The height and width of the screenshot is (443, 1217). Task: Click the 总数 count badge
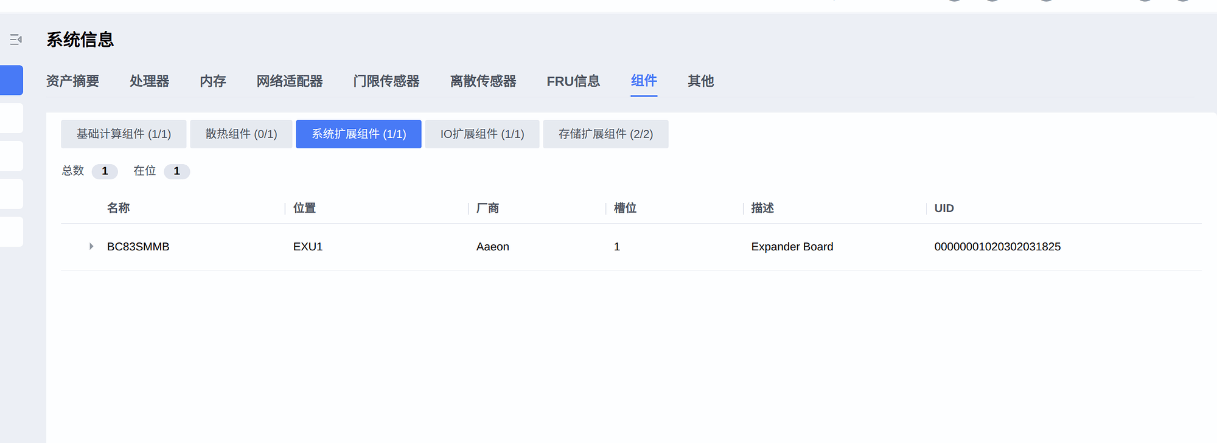[105, 171]
